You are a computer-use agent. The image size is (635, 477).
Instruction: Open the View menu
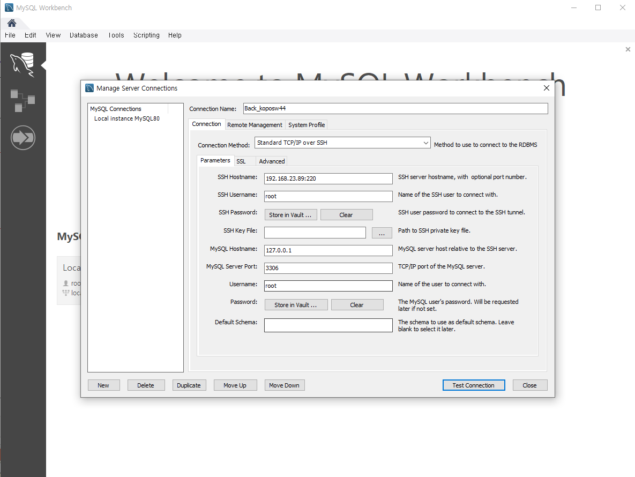tap(53, 35)
